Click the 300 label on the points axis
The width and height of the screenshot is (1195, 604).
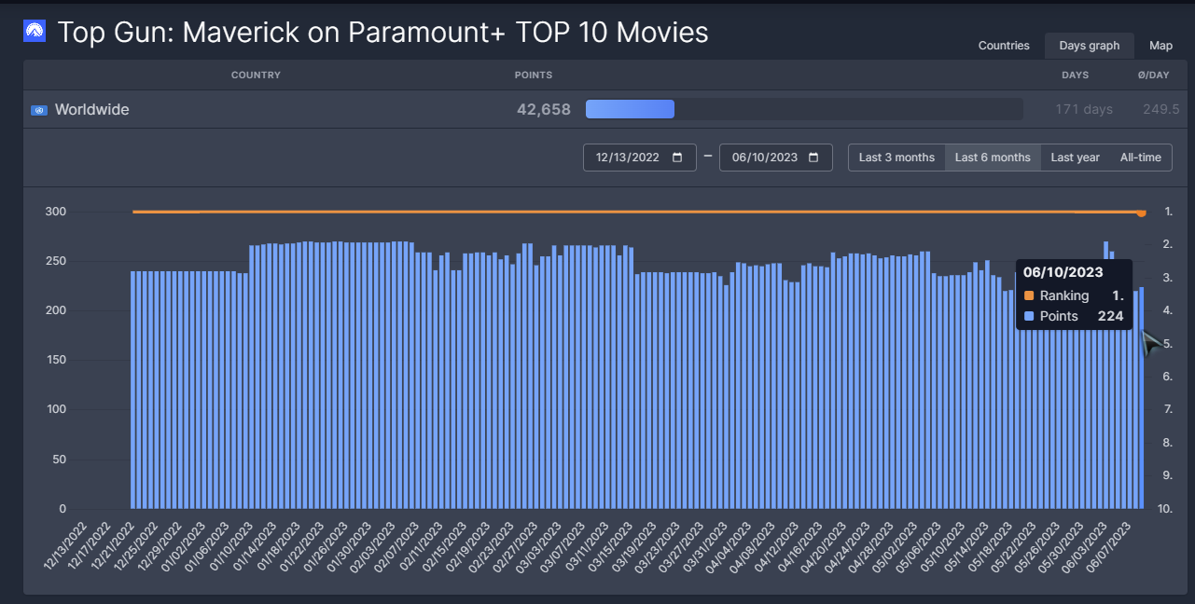click(x=56, y=212)
